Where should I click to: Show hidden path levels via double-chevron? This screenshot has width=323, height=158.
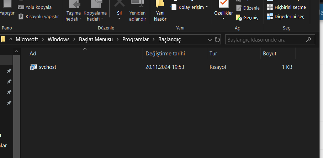11,39
